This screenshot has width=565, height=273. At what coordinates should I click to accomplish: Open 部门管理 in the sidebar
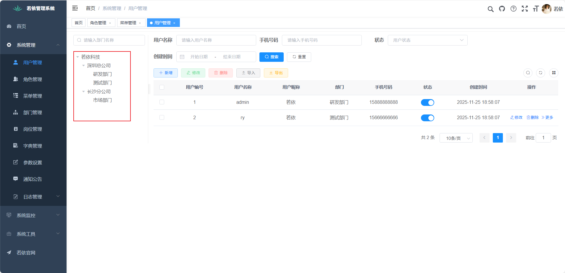coord(33,112)
